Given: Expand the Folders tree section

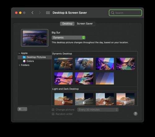Looking at the screenshot, I should 19,65.
